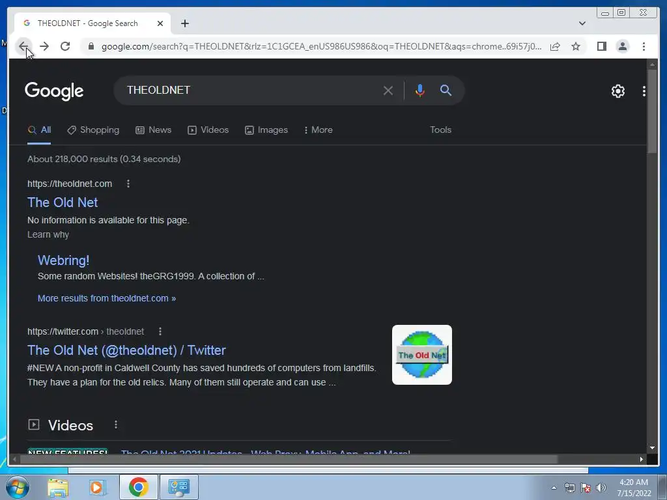This screenshot has height=500, width=667.
Task: Click the Google logo
Action: pyautogui.click(x=54, y=90)
